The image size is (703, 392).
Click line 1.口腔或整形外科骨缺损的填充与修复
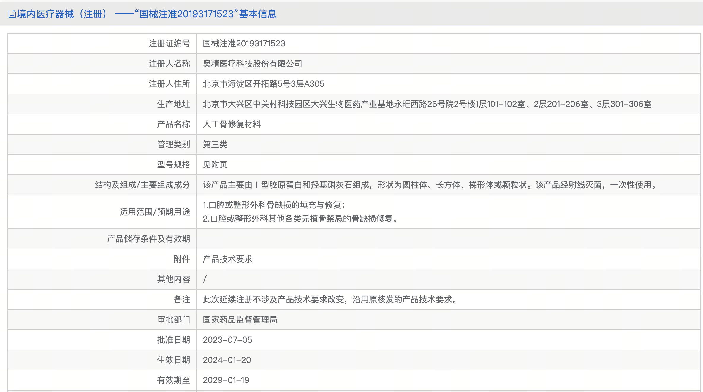pyautogui.click(x=274, y=205)
